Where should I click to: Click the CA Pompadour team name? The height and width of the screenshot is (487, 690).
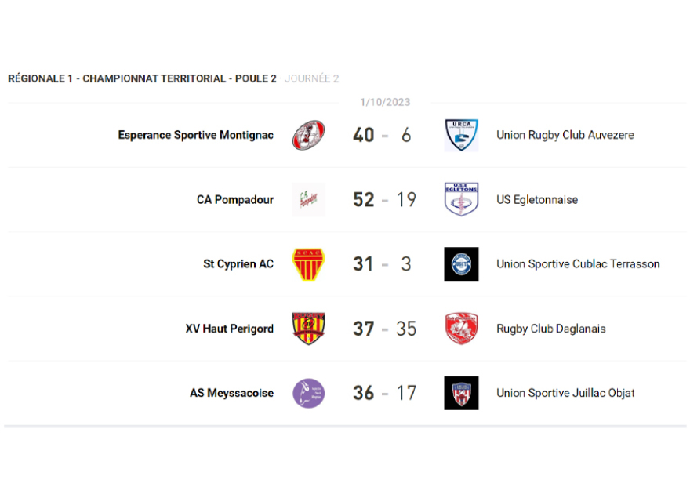[x=235, y=200]
